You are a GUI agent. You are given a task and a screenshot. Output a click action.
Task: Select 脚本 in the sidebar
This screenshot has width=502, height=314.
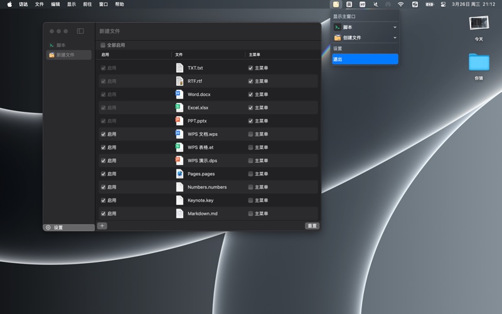click(x=61, y=45)
